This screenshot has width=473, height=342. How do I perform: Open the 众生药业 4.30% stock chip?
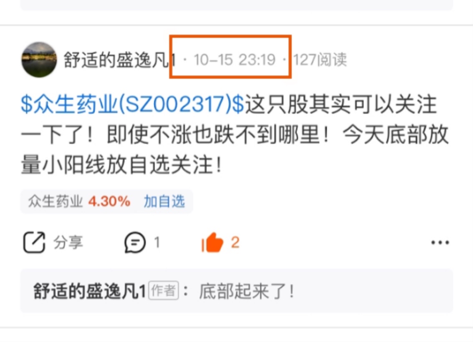[107, 201]
